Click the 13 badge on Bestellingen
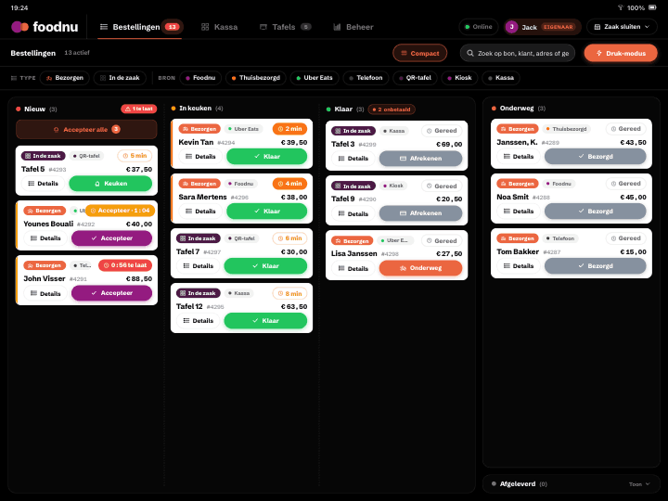The width and height of the screenshot is (668, 501). click(x=173, y=27)
